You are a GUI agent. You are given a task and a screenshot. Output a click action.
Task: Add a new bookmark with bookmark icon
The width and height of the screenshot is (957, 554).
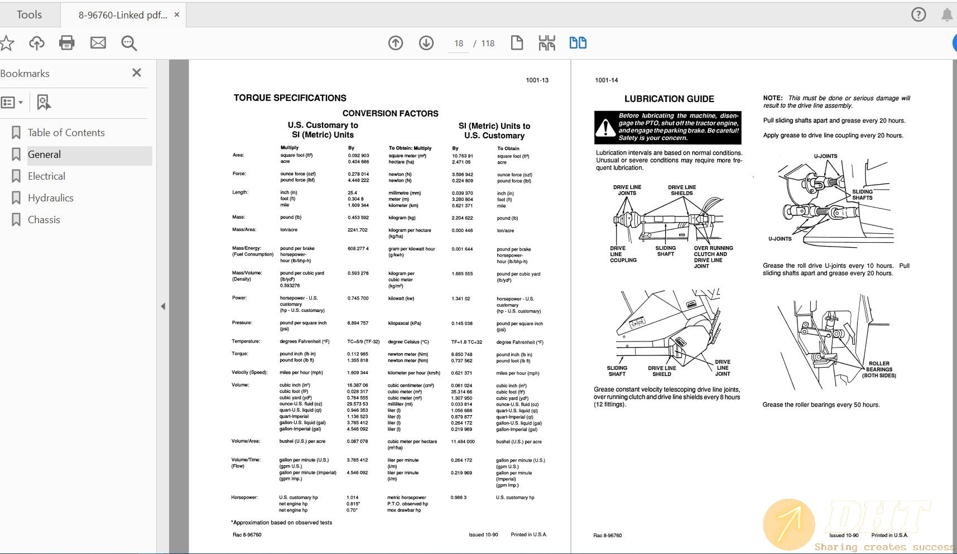pyautogui.click(x=44, y=103)
